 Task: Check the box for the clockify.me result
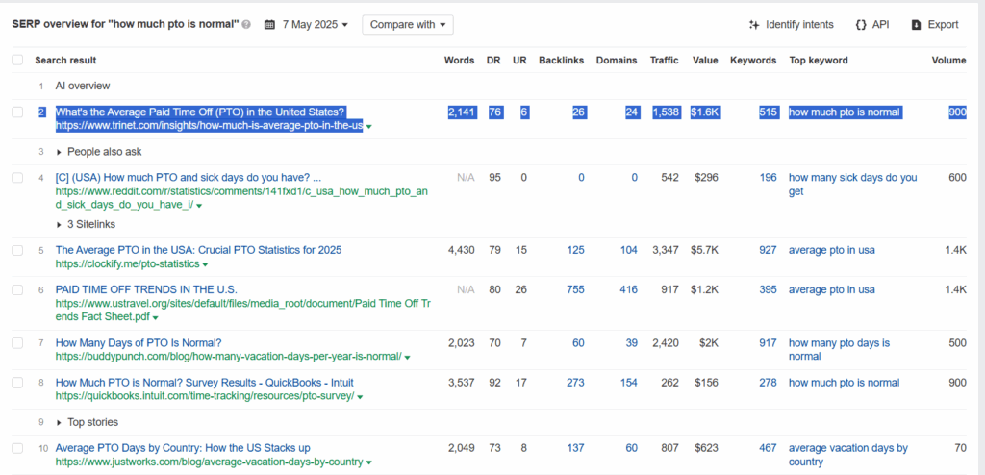tap(17, 250)
